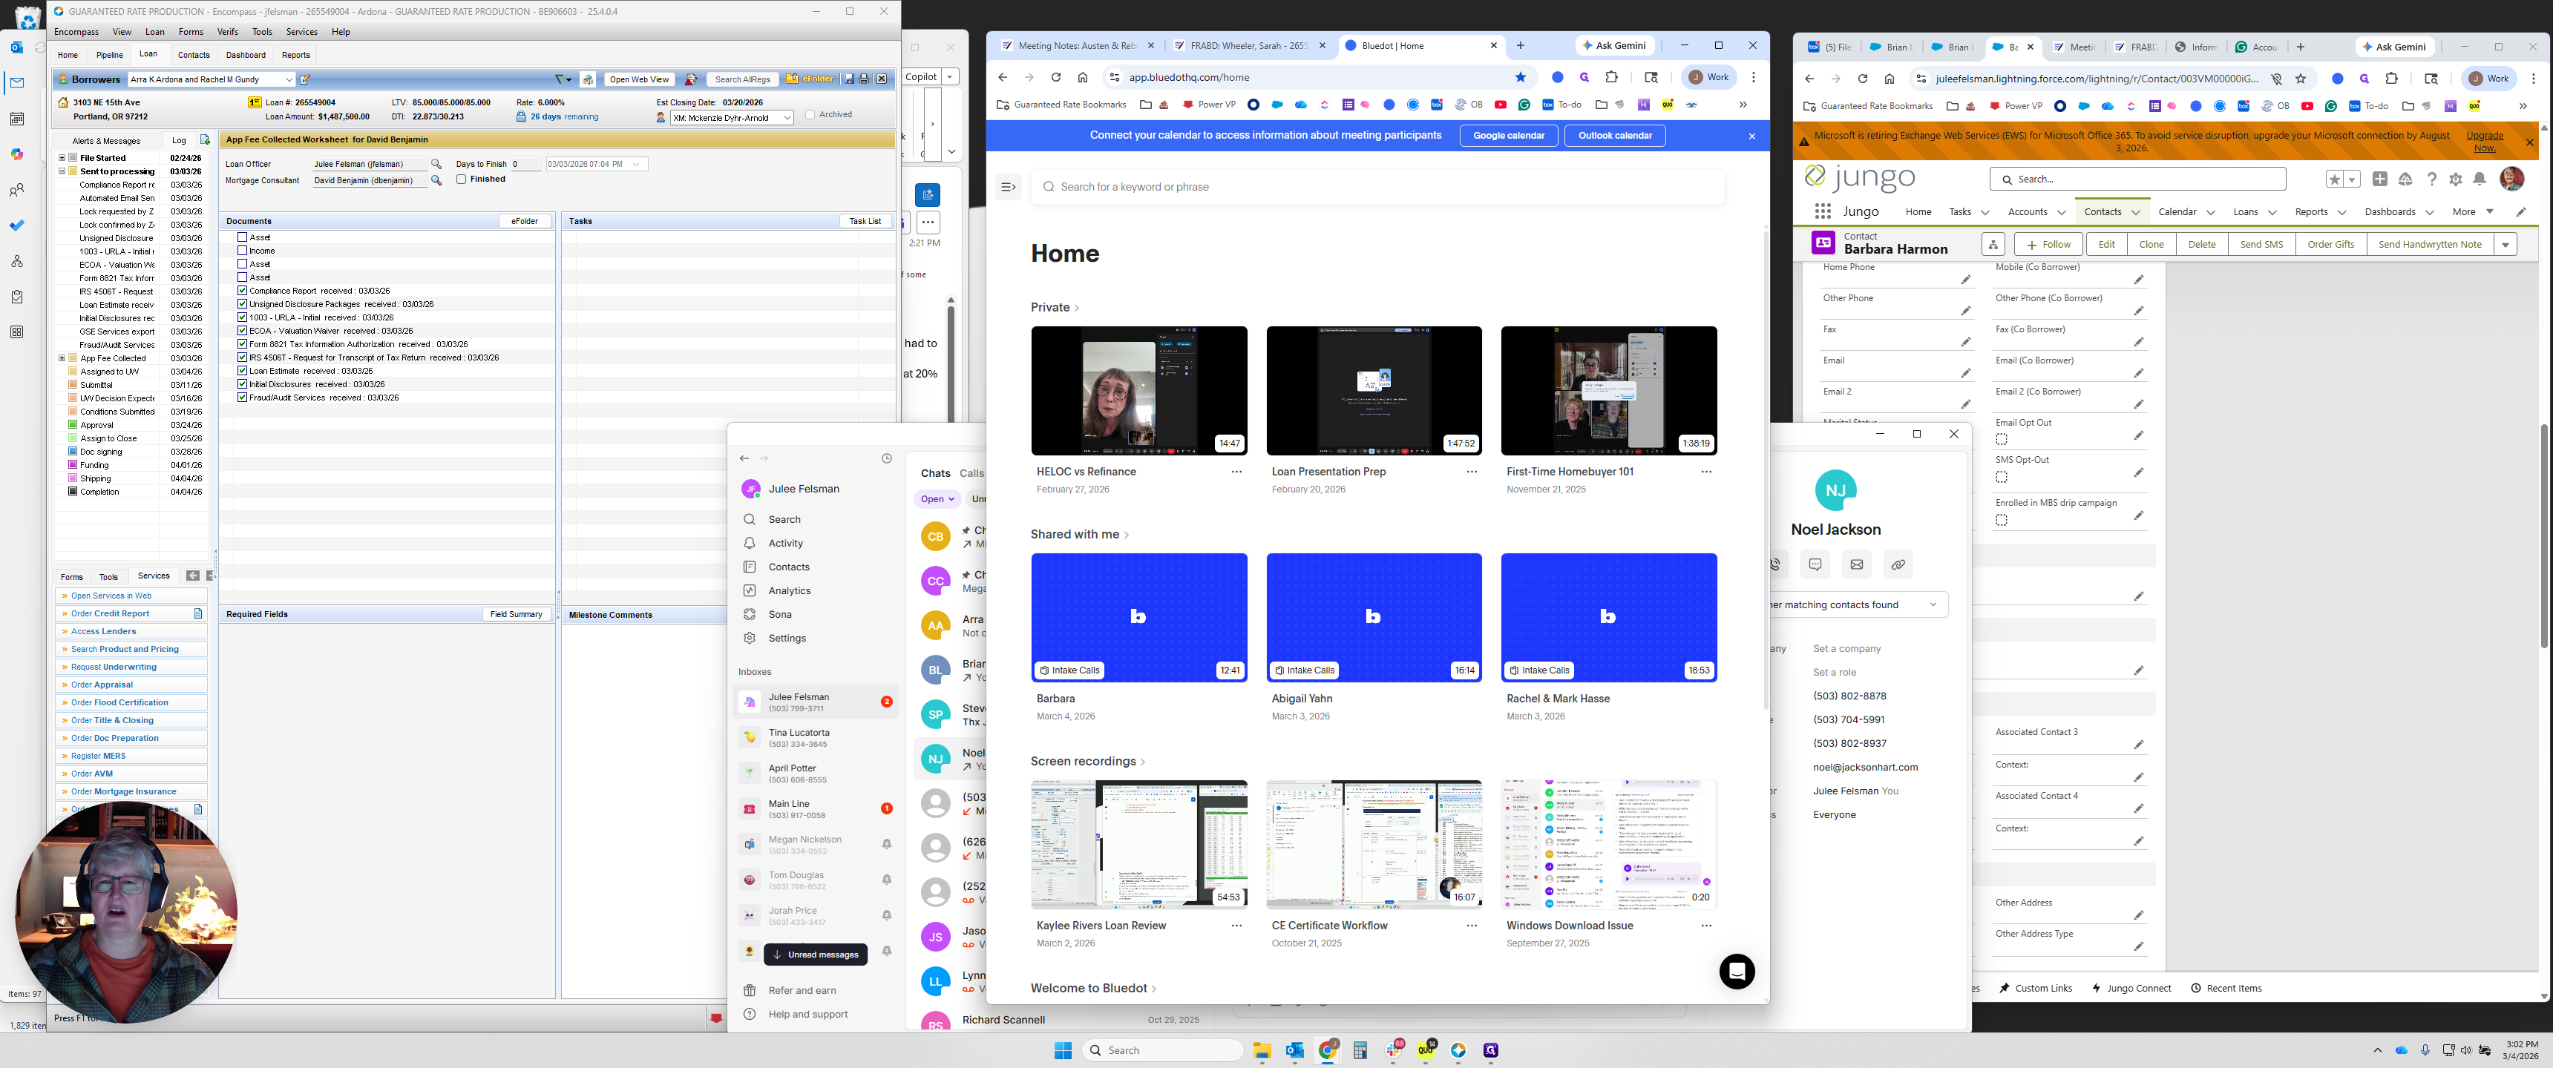Check the Income document checkbox
The height and width of the screenshot is (1068, 2553).
click(242, 251)
